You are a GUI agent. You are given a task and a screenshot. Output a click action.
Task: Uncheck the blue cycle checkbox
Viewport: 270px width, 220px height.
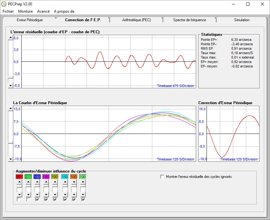point(37,200)
